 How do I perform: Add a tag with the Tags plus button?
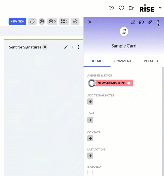click(x=90, y=120)
